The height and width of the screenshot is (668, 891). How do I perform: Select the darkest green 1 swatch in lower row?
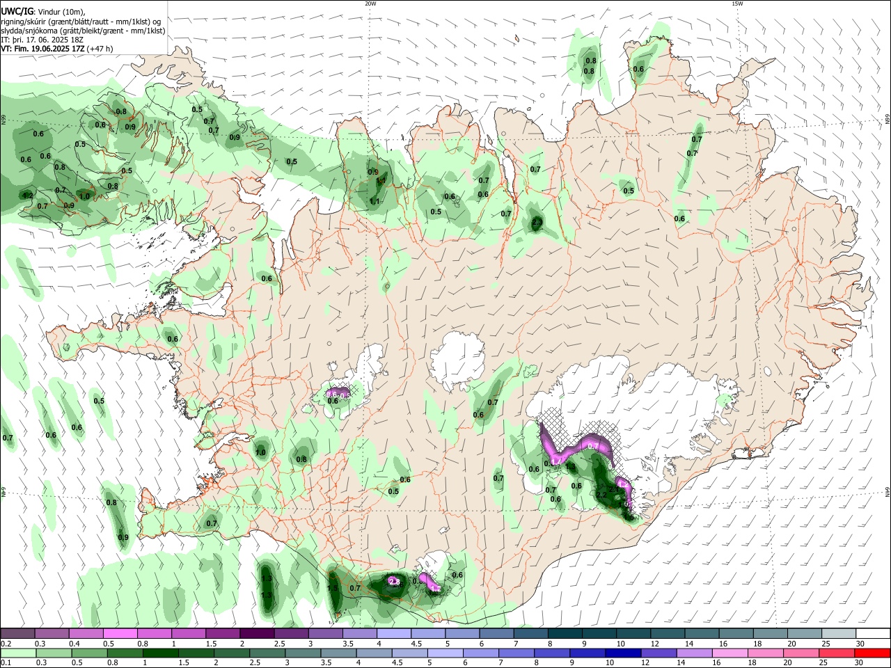[161, 653]
